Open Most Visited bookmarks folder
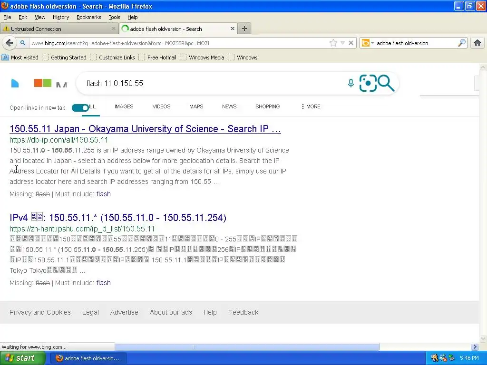 coord(20,58)
